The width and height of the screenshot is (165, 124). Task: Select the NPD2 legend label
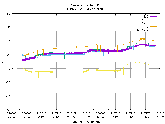[145, 23]
